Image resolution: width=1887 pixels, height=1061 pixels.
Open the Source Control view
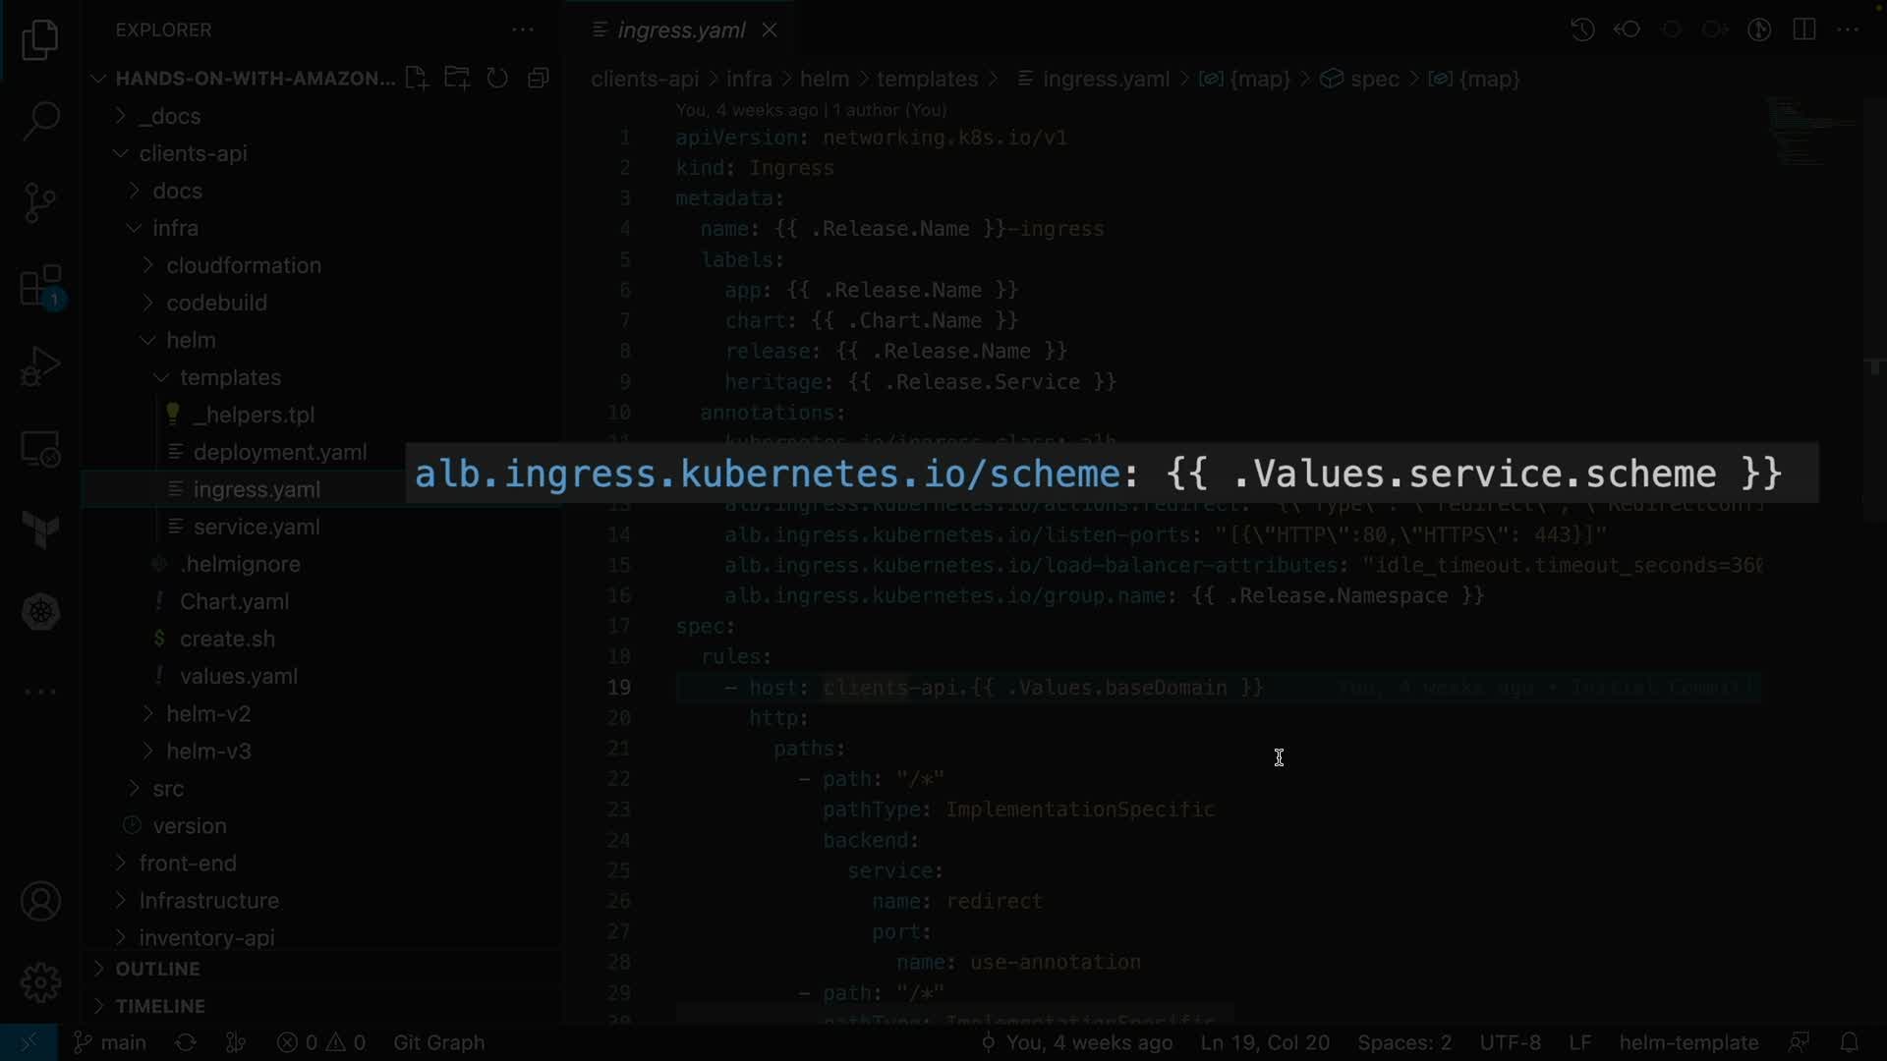click(40, 202)
